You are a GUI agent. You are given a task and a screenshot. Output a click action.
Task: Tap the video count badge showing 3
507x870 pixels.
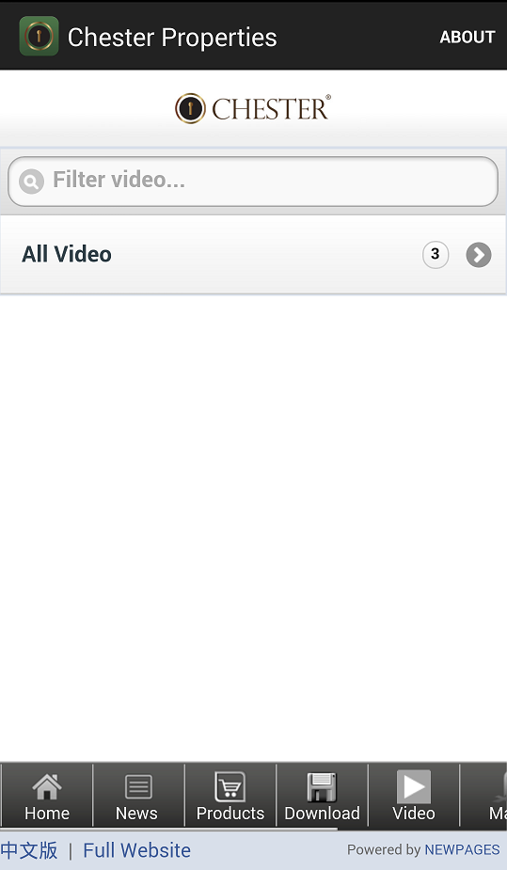click(436, 255)
